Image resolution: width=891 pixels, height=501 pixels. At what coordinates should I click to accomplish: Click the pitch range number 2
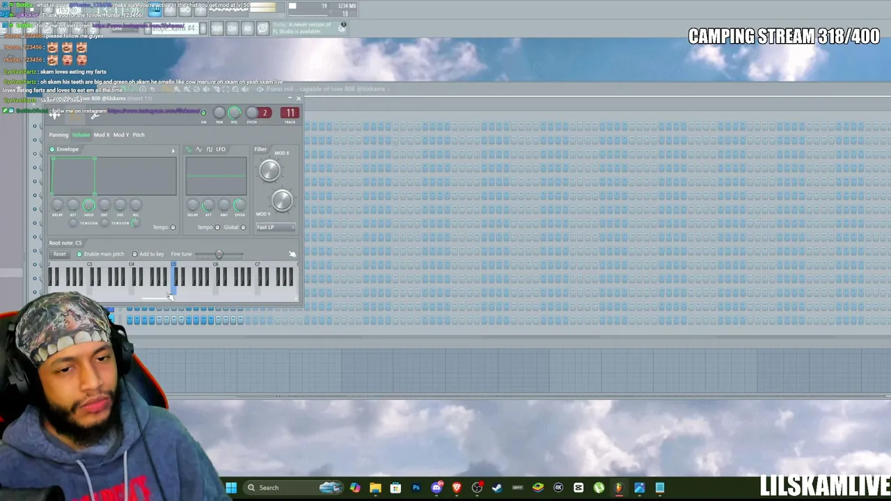265,113
